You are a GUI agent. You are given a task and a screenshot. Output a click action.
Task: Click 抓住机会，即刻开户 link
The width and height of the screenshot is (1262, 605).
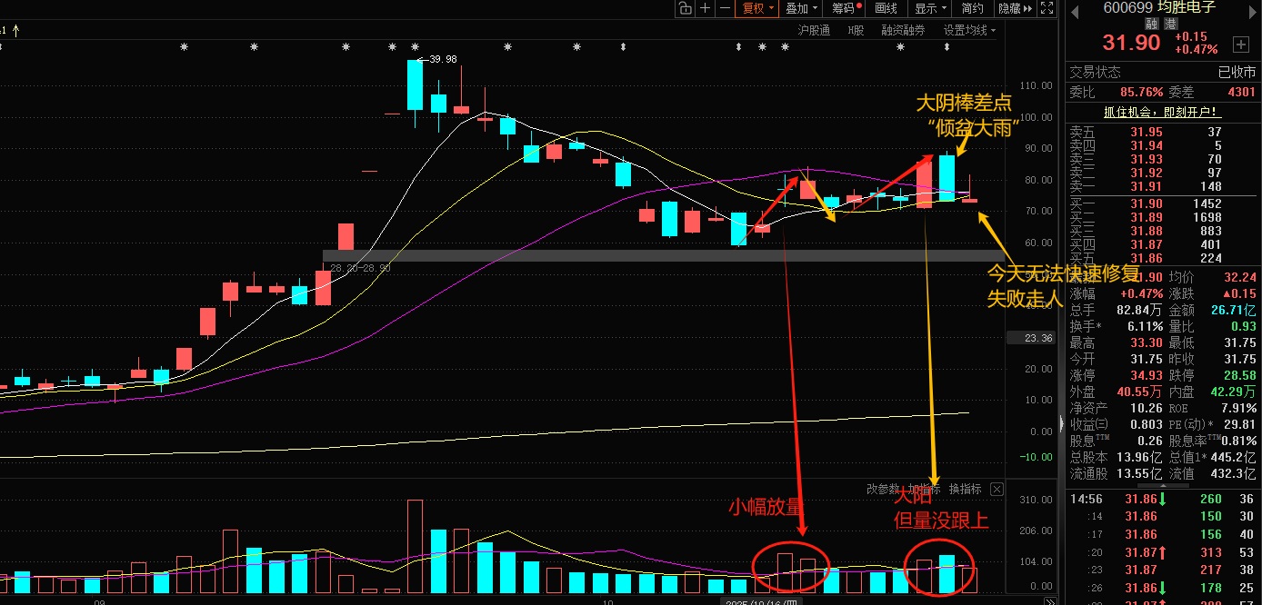1163,113
